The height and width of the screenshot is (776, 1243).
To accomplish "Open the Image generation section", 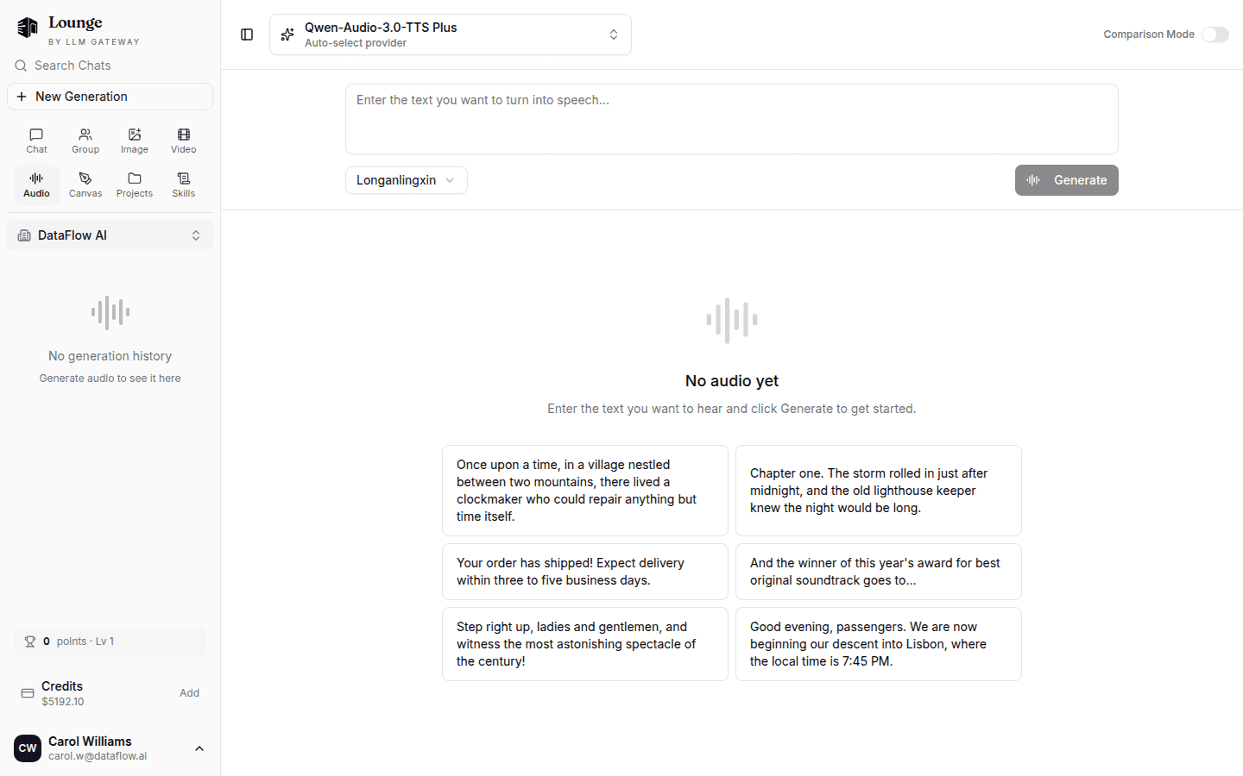I will coord(135,141).
